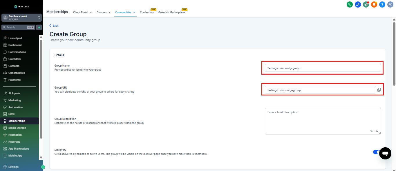Open the Gokollab Marketplace tab
Screen dimensions: 396x171
coord(171,12)
